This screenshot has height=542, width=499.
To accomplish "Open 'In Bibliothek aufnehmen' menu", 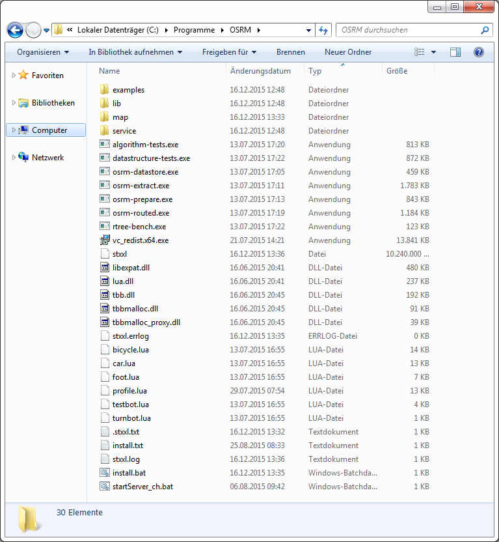I will pyautogui.click(x=135, y=52).
